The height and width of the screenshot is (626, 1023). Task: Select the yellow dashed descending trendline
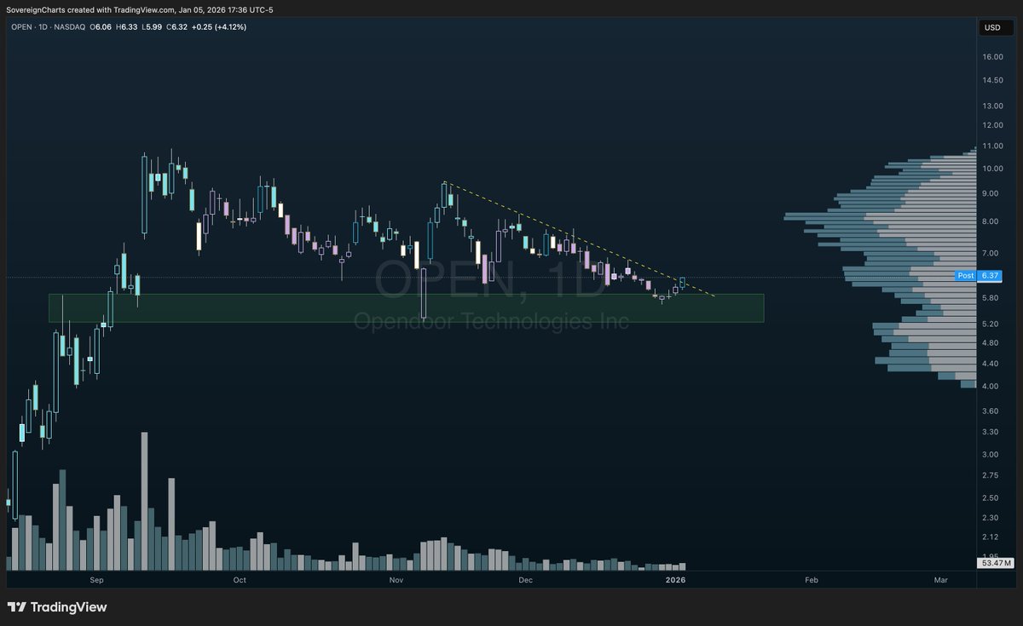tap(580, 238)
